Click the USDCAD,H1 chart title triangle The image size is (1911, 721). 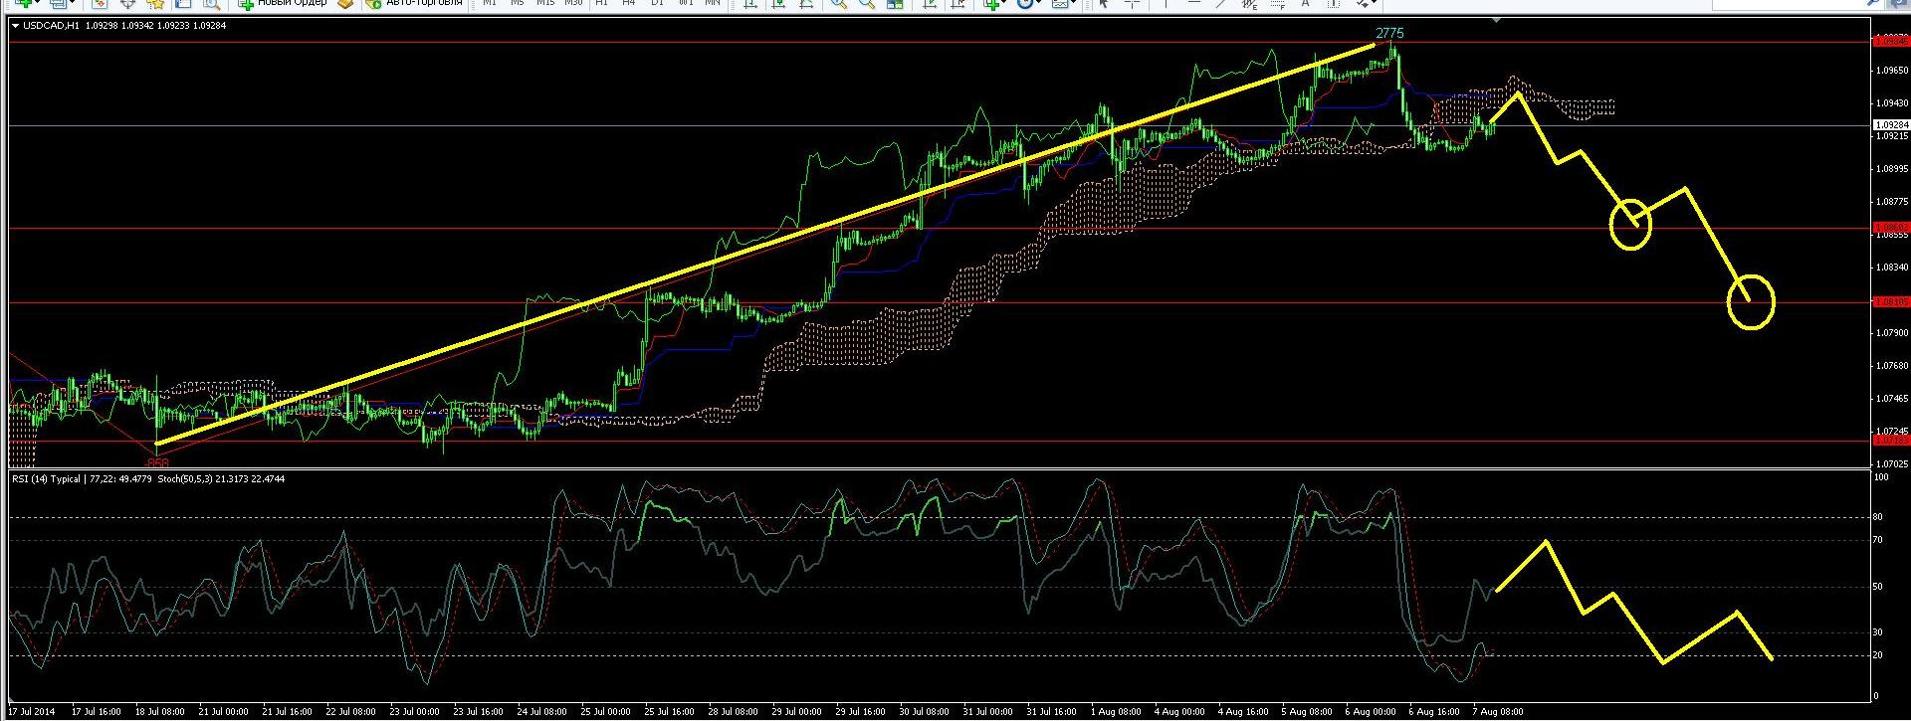coord(15,26)
